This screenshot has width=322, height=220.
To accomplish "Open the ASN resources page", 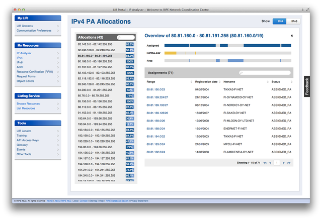I will tap(20, 67).
